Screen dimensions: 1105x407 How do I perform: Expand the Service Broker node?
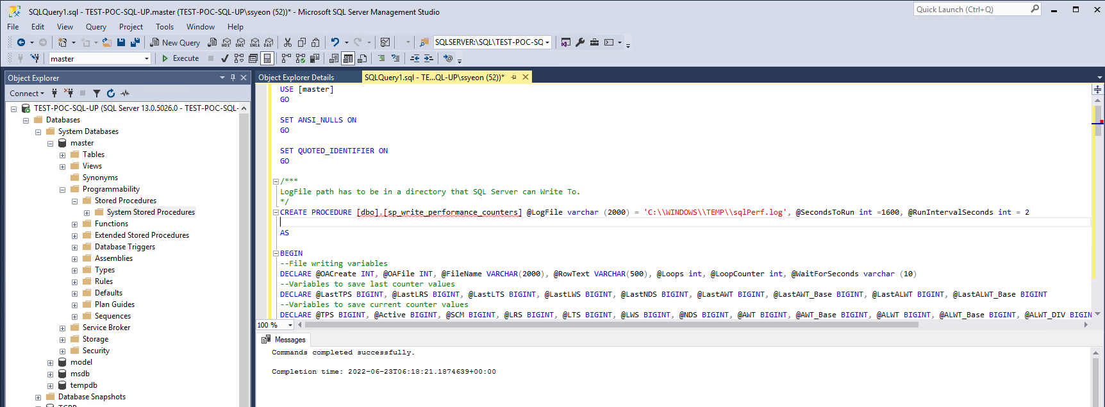(62, 328)
